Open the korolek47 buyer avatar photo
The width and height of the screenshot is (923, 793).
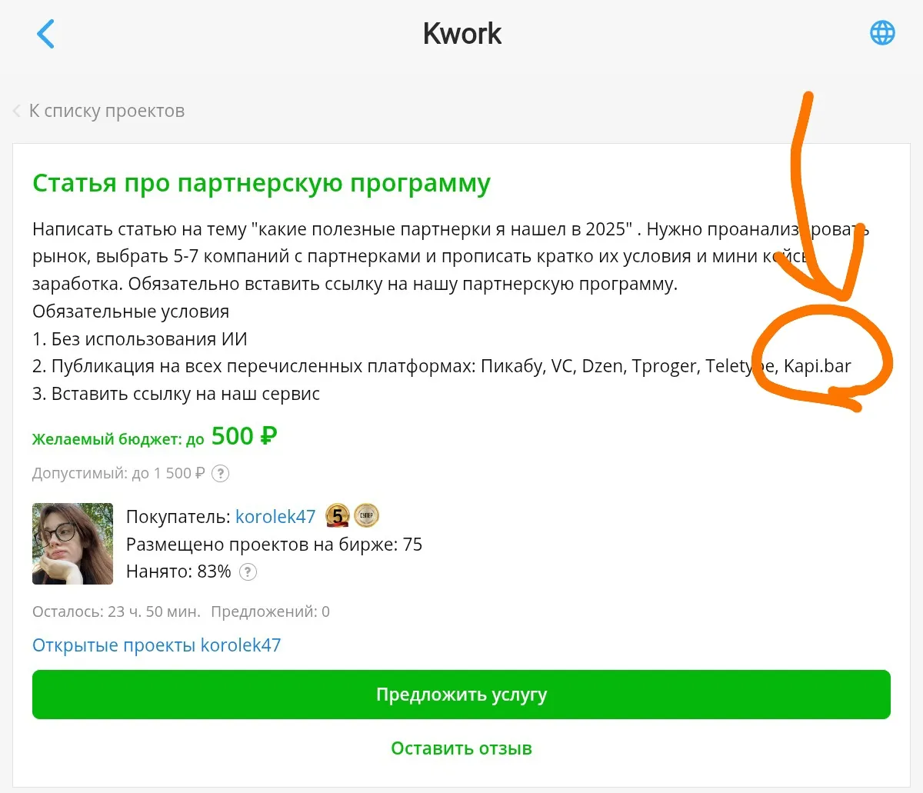[72, 544]
